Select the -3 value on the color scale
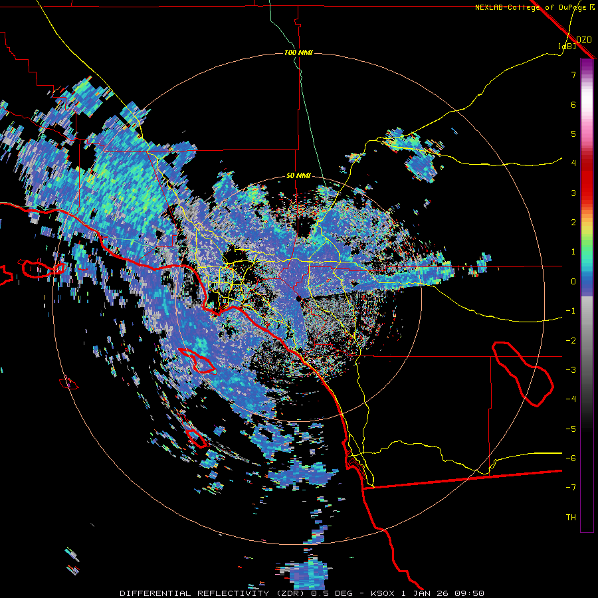The width and height of the screenshot is (598, 598). [x=571, y=370]
